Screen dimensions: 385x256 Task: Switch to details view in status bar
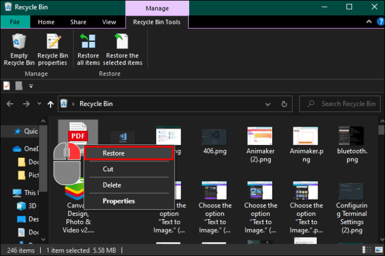click(367, 250)
